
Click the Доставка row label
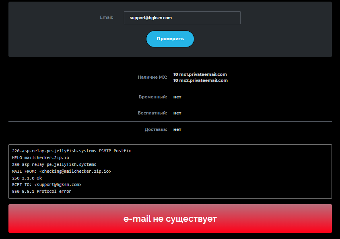click(156, 129)
